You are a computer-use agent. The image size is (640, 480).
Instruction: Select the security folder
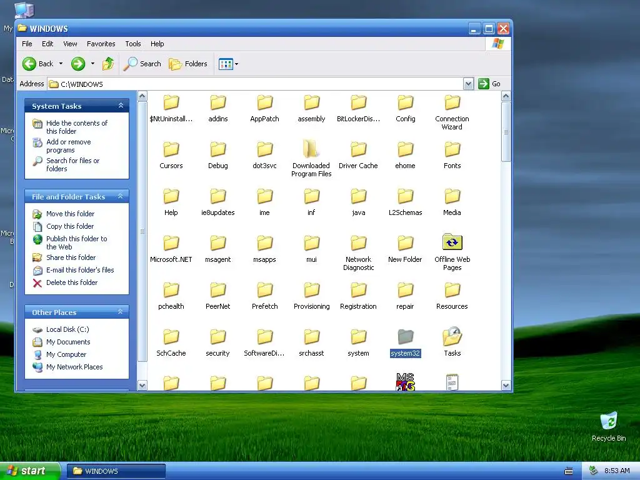point(217,343)
